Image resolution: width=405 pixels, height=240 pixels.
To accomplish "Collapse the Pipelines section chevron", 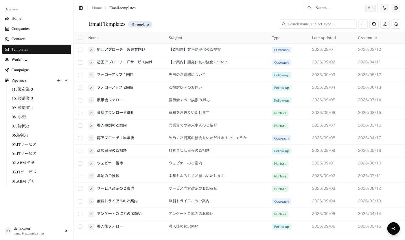I will (x=66, y=80).
